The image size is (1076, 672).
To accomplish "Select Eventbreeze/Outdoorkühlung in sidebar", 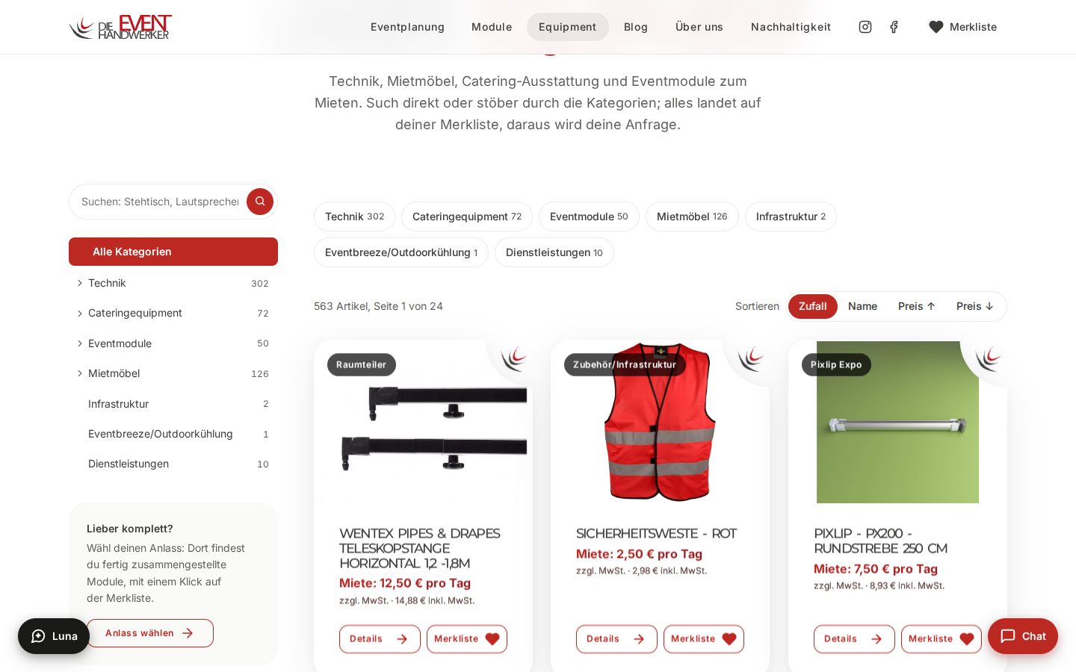I will pyautogui.click(x=173, y=434).
